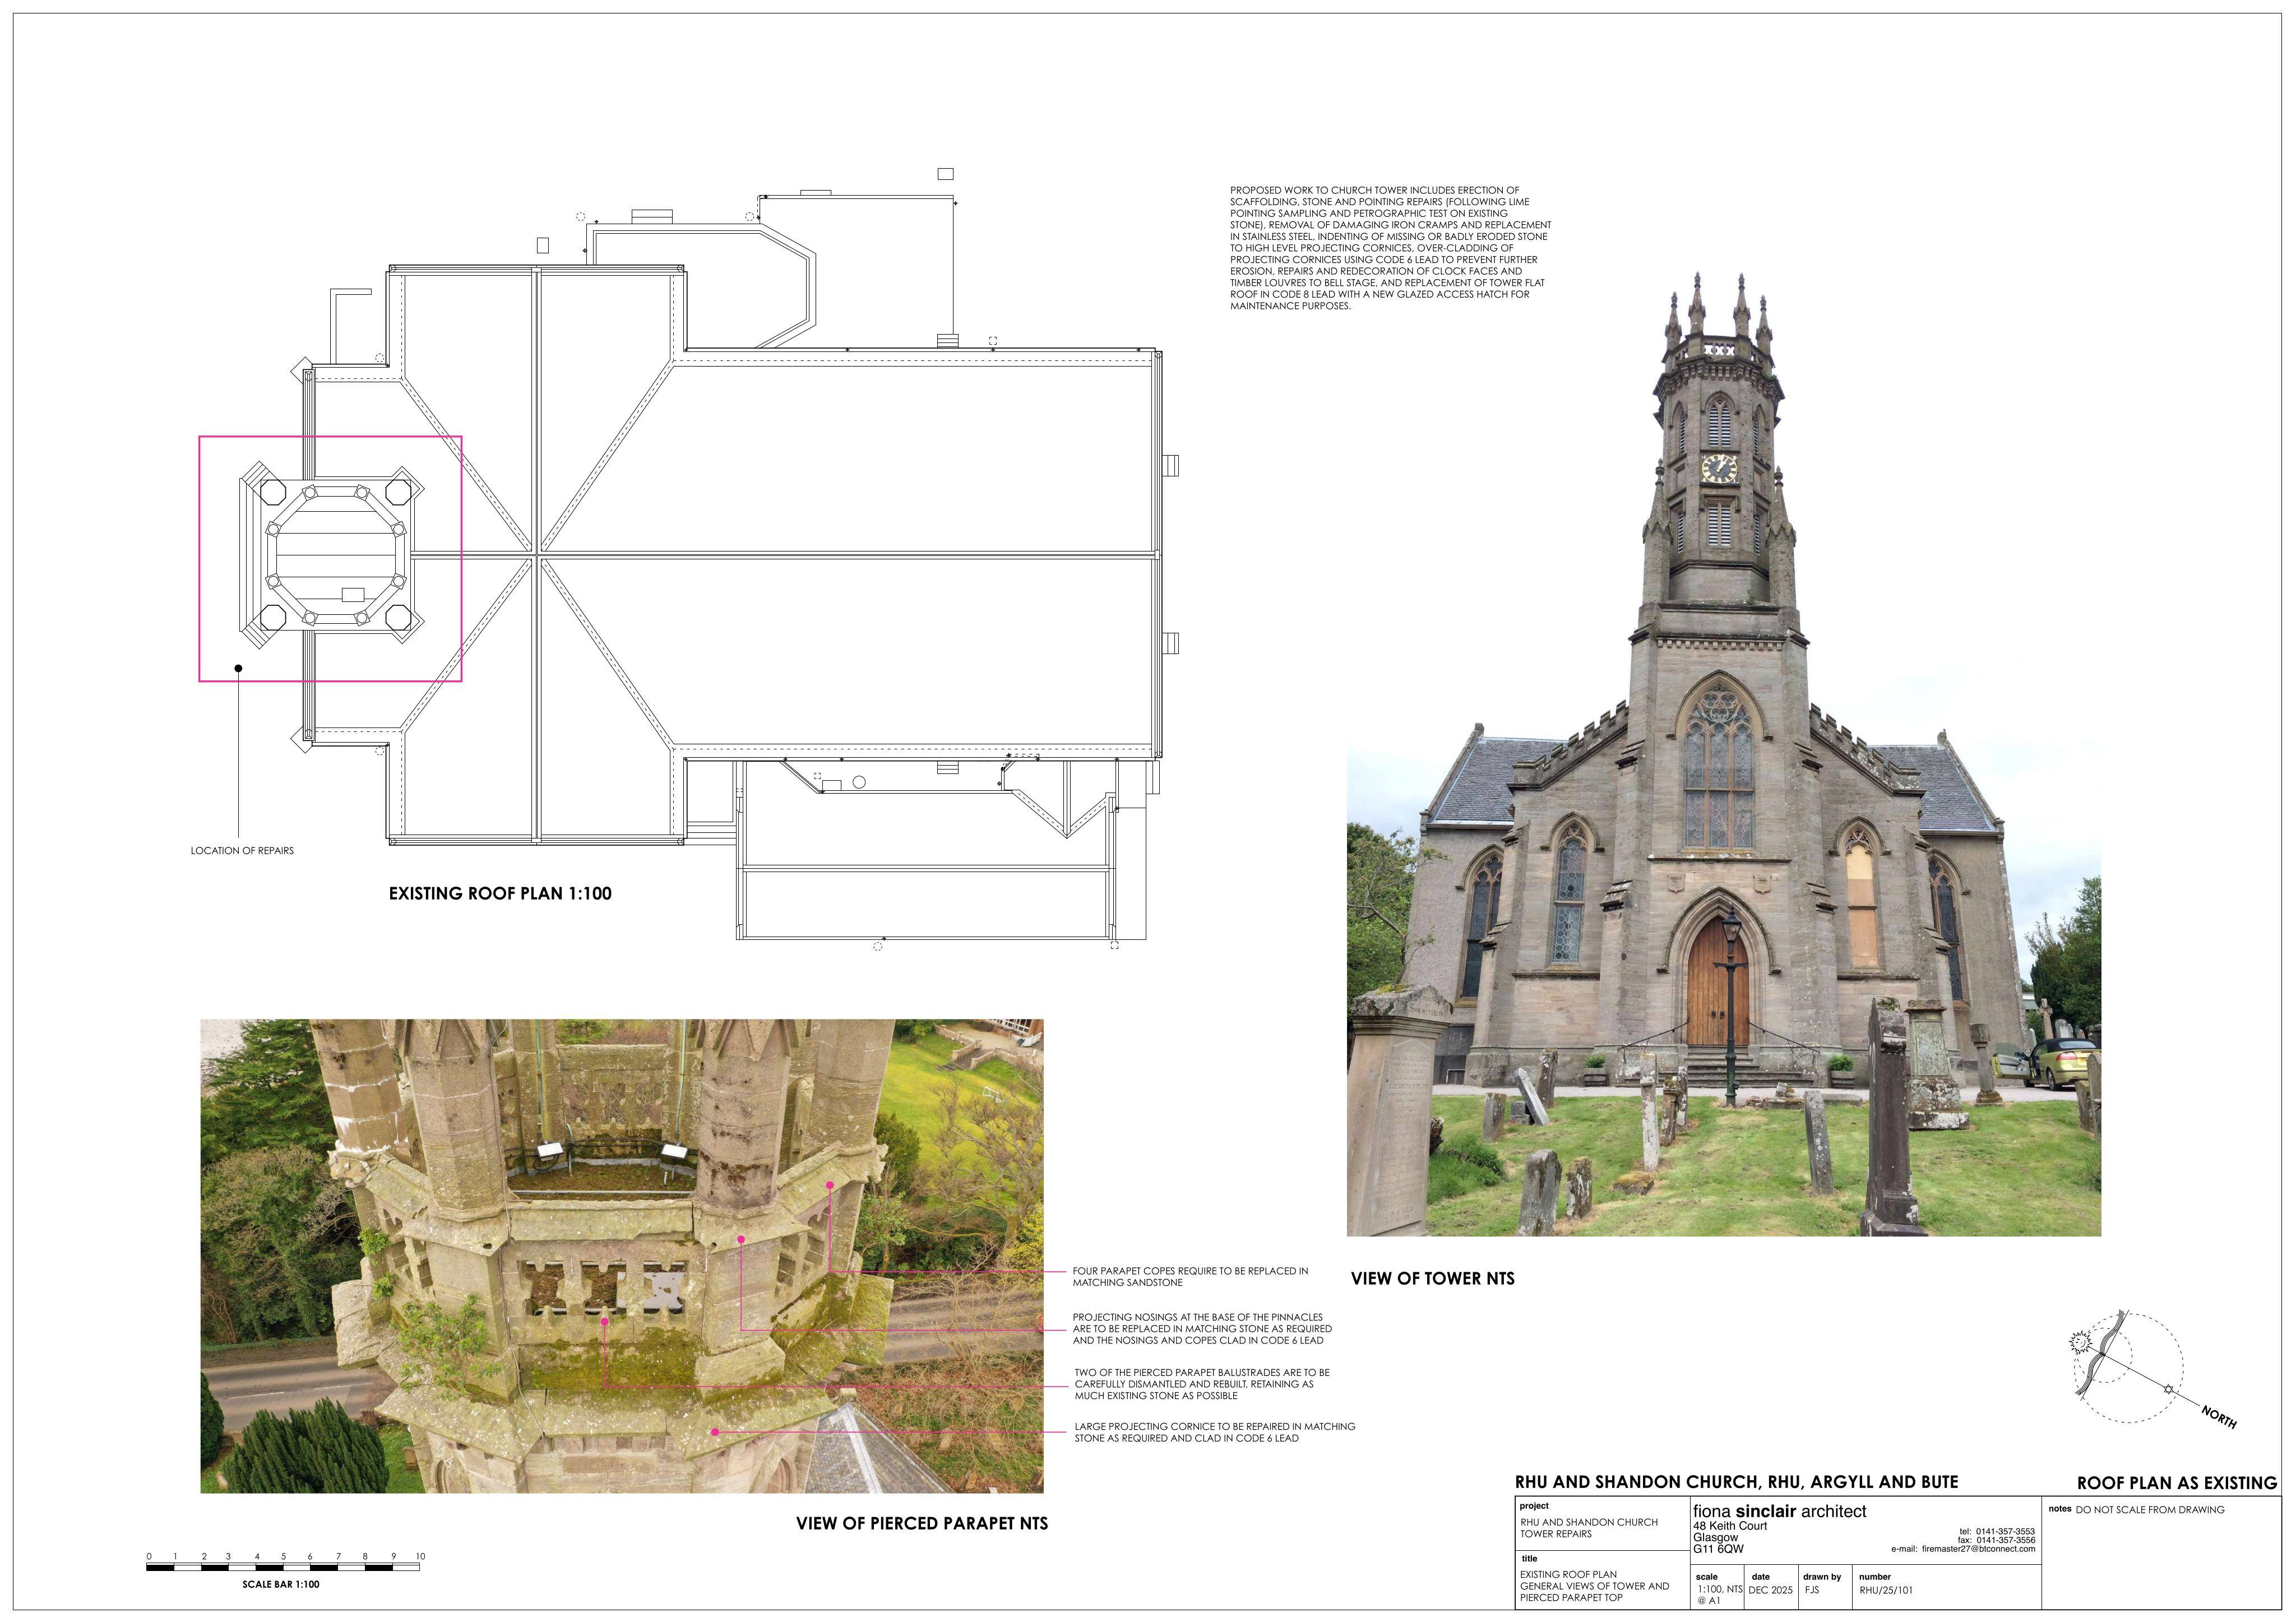
Task: Click the 'DEC 2025' date value
Action: pos(1770,1590)
